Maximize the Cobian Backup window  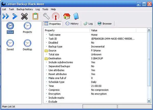click(144, 4)
